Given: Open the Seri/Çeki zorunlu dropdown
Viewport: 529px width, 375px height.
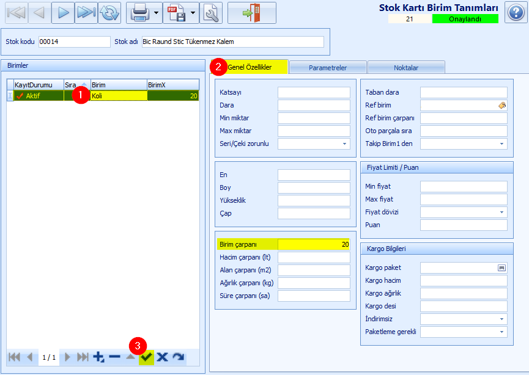Looking at the screenshot, I should [x=344, y=144].
